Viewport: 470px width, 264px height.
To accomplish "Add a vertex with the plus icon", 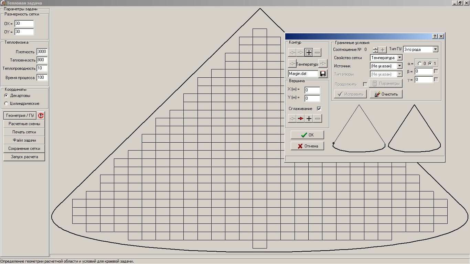I will (309, 119).
